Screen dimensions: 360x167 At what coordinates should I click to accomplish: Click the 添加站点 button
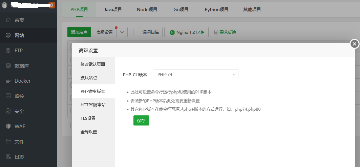[79, 32]
